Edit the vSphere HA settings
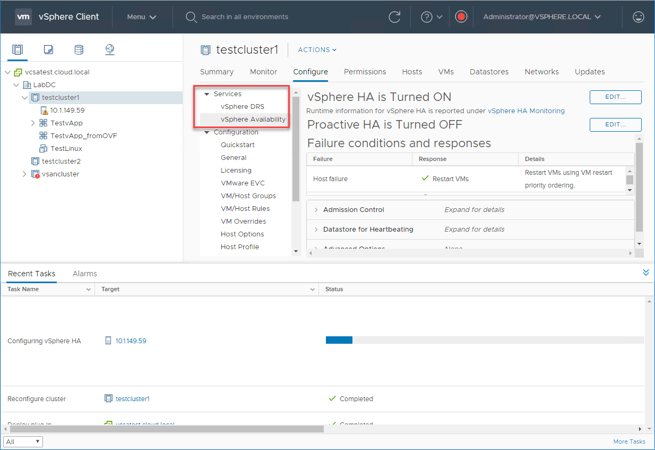 tap(615, 97)
